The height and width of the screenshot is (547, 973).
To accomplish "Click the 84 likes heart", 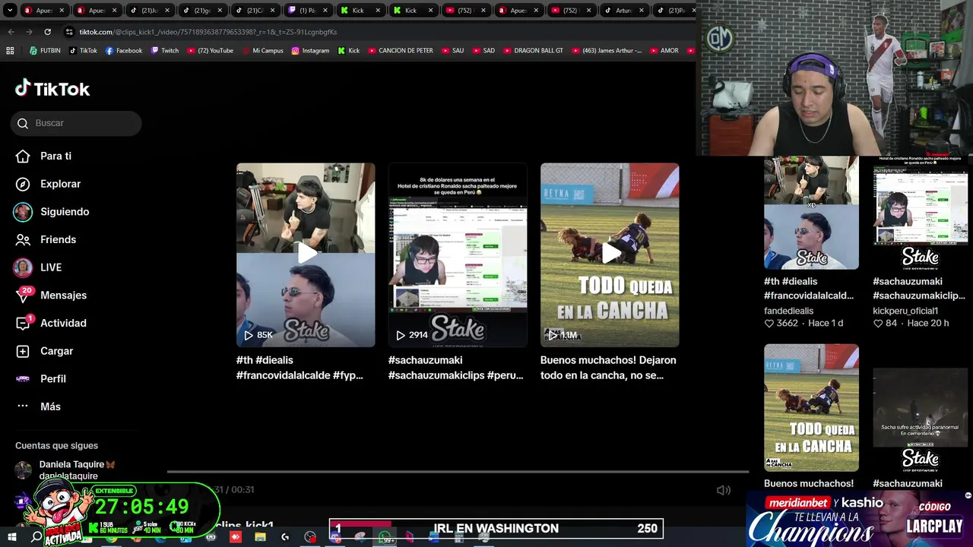I will (x=878, y=323).
